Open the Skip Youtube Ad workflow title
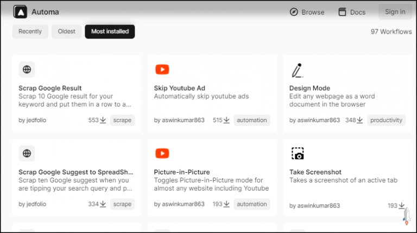Screen dimensions: 417x233 179,88
